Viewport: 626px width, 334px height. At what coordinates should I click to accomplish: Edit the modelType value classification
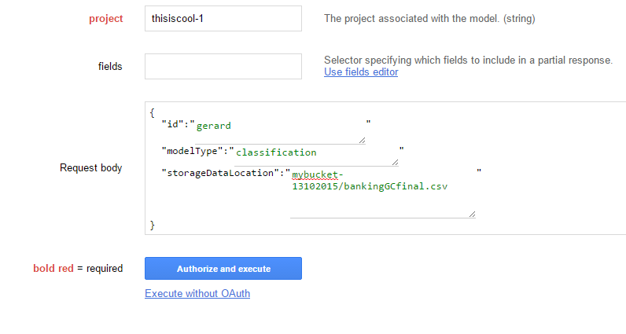(x=317, y=156)
